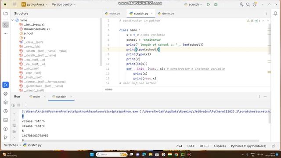Open Version control dropdown
281x158 pixels.
64,4
